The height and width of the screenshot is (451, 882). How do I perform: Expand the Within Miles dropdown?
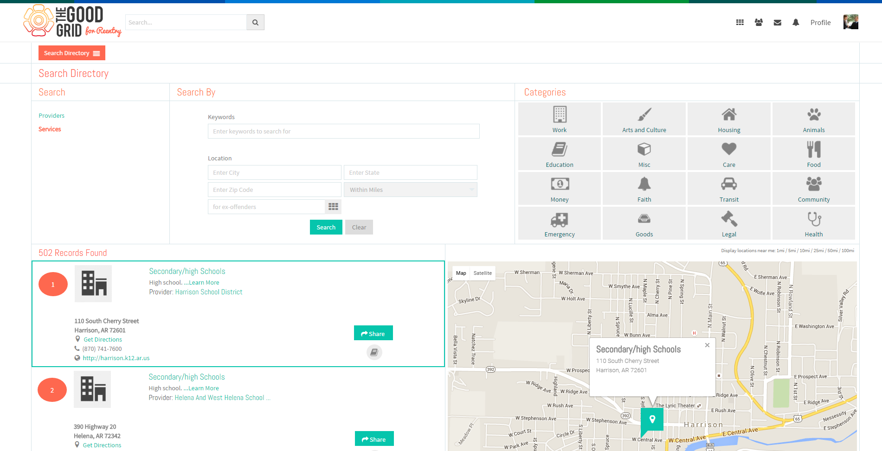411,190
